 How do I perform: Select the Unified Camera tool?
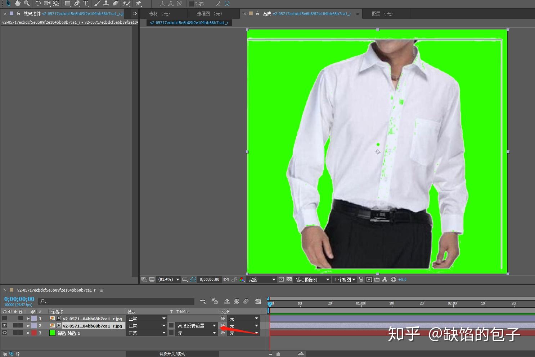pos(47,4)
